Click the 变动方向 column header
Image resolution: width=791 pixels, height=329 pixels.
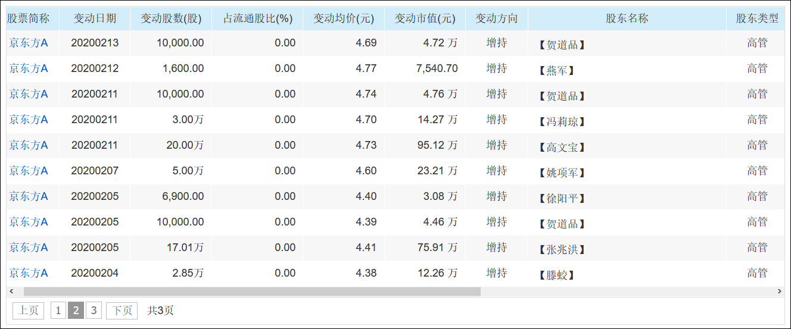[497, 18]
